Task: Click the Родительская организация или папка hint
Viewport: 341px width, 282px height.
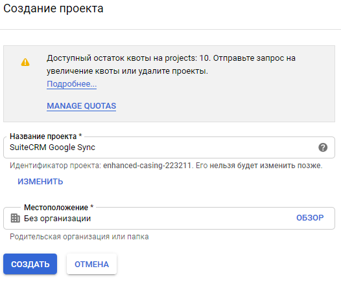Action: (x=79, y=237)
